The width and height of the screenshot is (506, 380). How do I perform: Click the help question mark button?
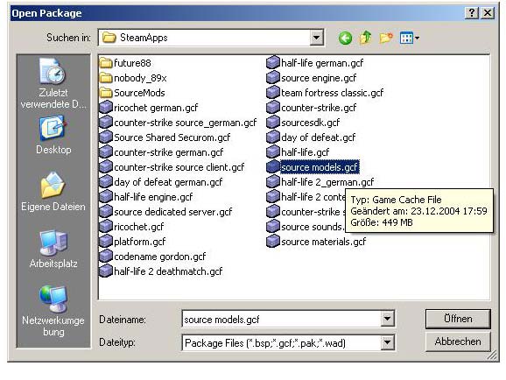[x=472, y=13]
